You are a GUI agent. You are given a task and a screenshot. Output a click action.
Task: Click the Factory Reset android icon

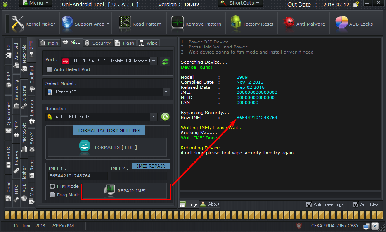(x=235, y=23)
